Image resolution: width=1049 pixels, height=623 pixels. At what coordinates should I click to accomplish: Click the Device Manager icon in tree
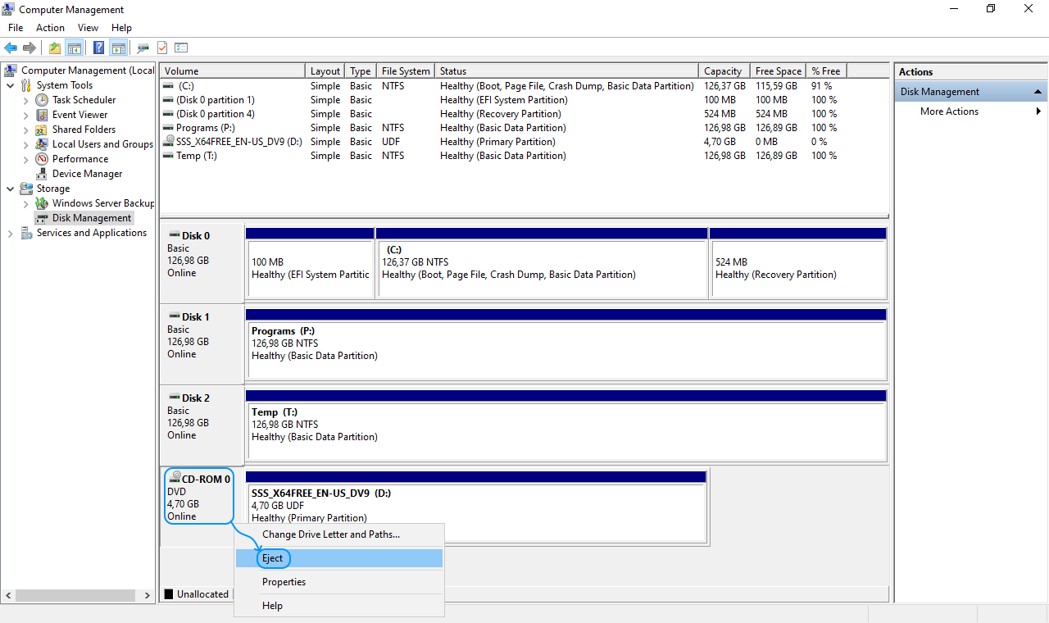(x=42, y=174)
